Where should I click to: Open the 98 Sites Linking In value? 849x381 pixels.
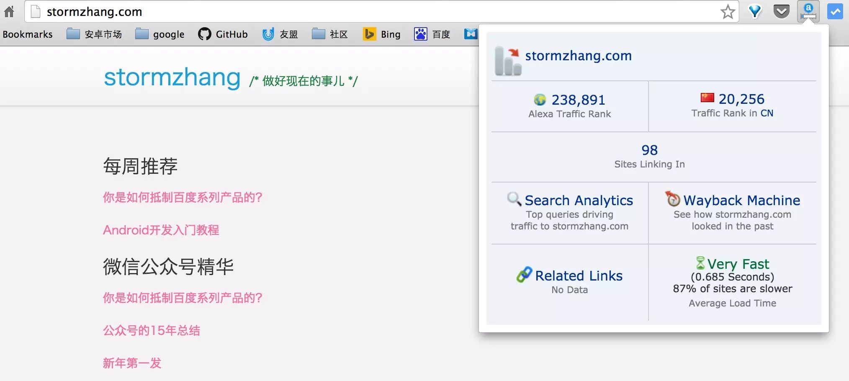click(650, 150)
